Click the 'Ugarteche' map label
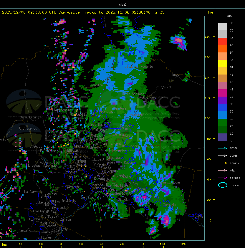Screen dimensions: 245x248 tap(73, 187)
